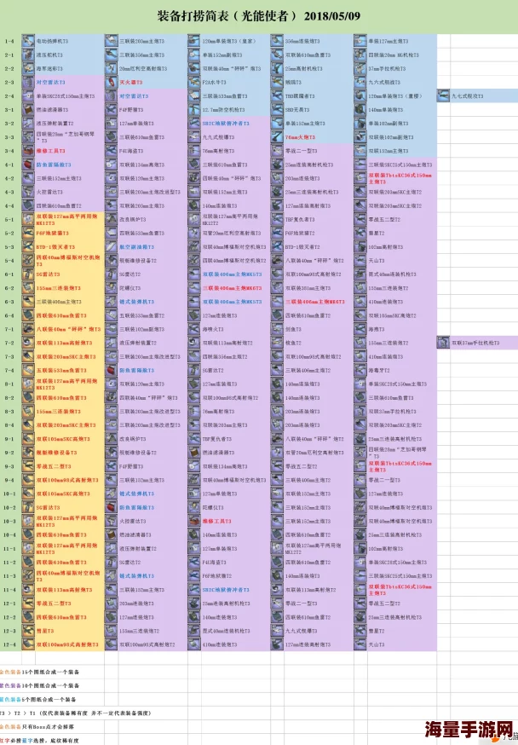Click the 37mm手拉机枪T3 icon in row 2-2
Screen dimensions: 518x745
360,68
